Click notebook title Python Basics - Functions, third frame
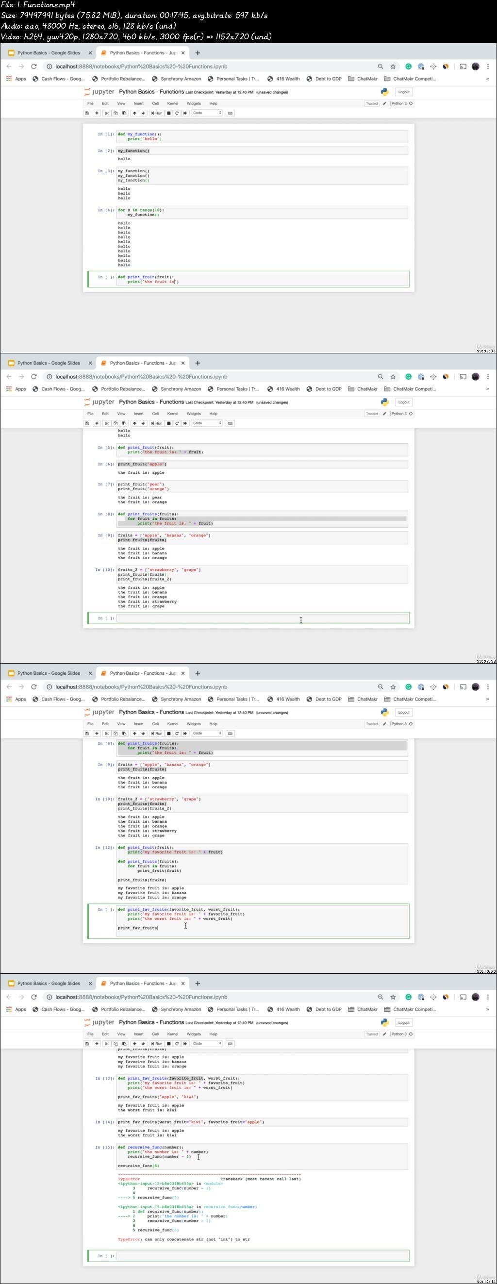Viewport: 497px width, 1284px height. [151, 712]
